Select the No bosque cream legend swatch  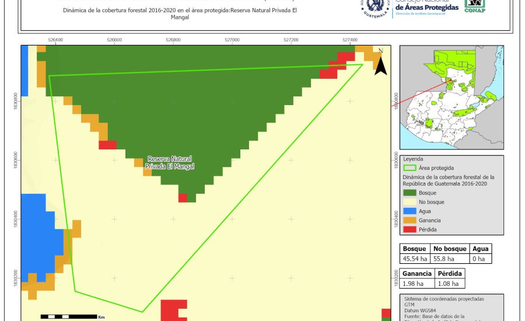(x=409, y=202)
